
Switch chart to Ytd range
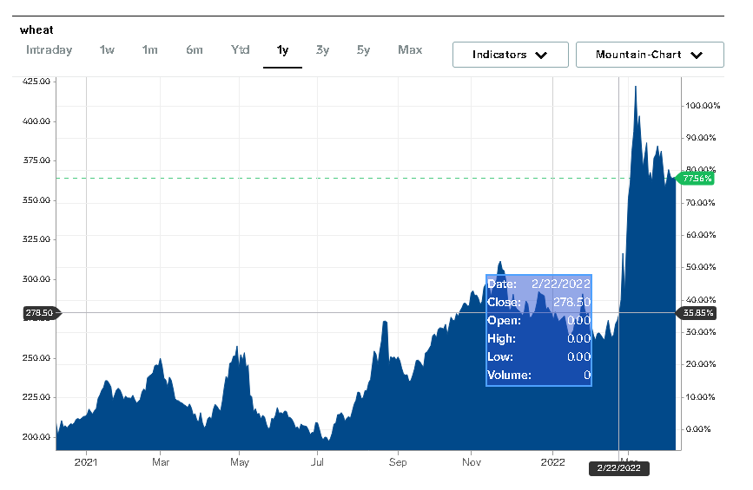coord(241,50)
